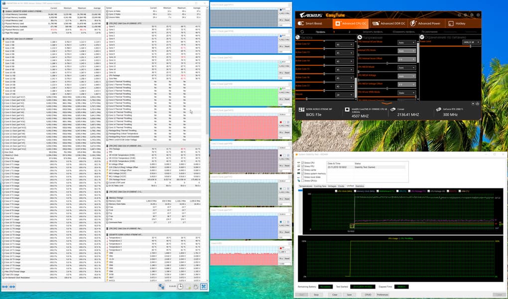Toggle Stress system memory checkbox
The image size is (508, 299).
(x=303, y=173)
